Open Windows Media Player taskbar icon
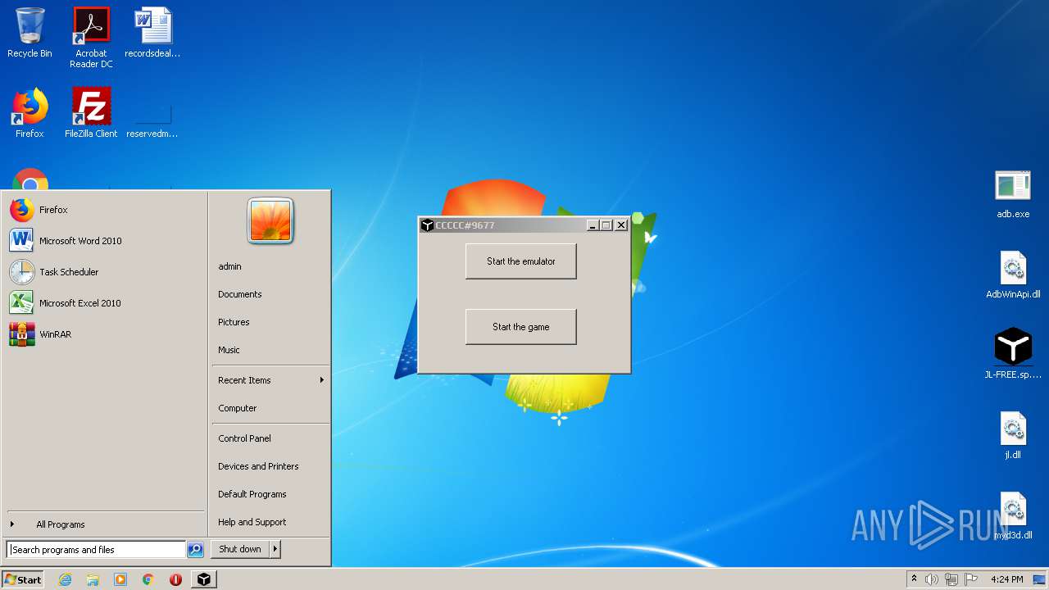Screen dimensions: 1049x590 [x=120, y=579]
